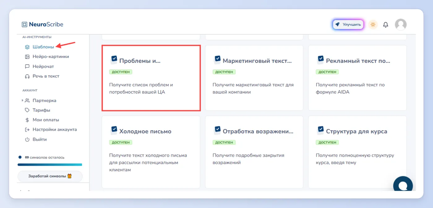433x208 pixels.
Task: Click description 'Получите подробные закрытия возражений'
Action: pyautogui.click(x=248, y=159)
